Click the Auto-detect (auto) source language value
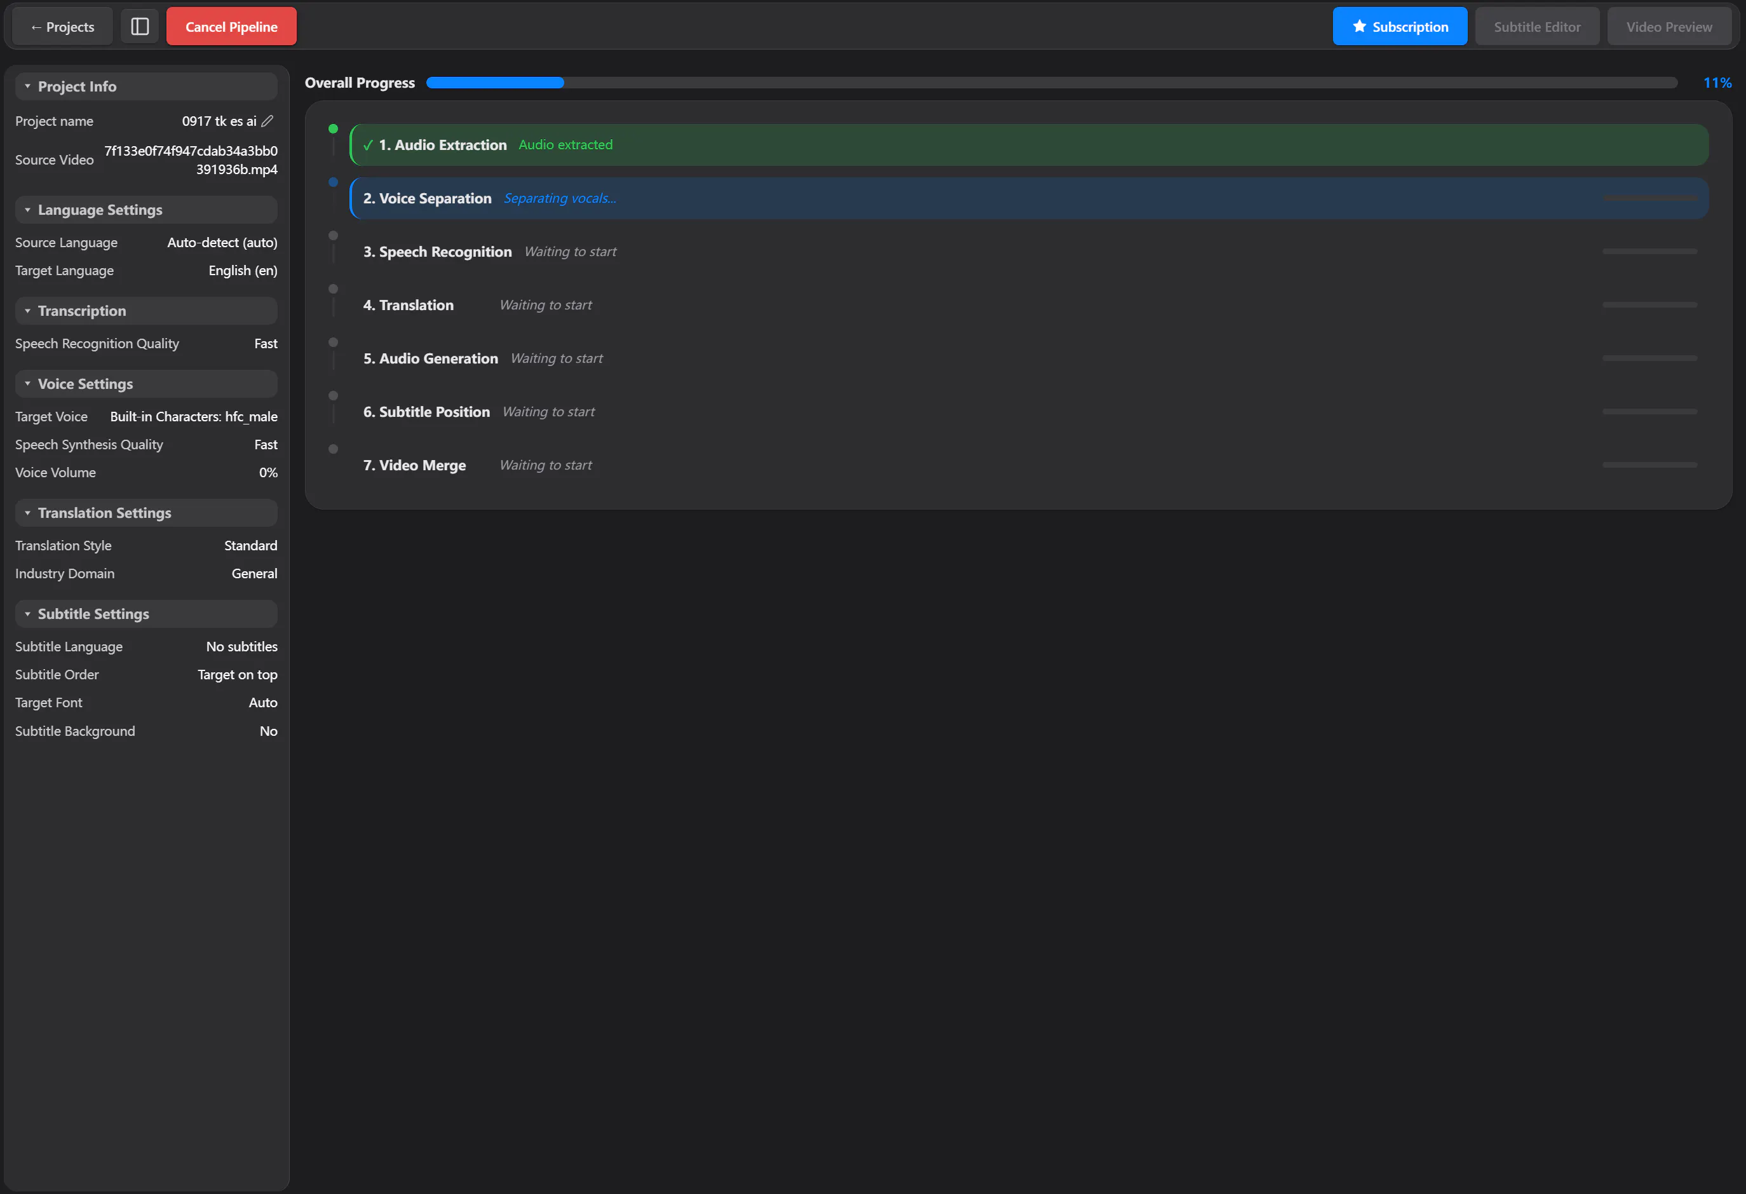 point(222,243)
